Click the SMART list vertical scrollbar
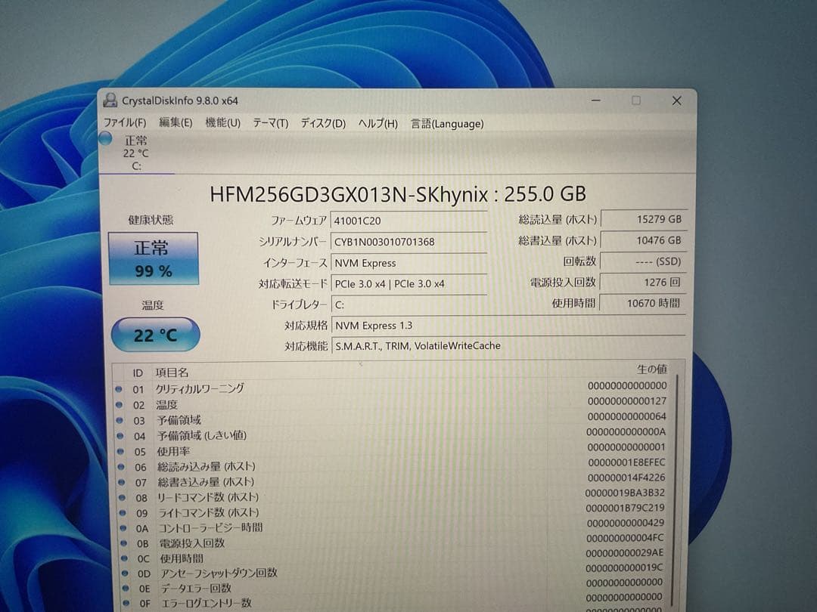817x612 pixels. (676, 489)
